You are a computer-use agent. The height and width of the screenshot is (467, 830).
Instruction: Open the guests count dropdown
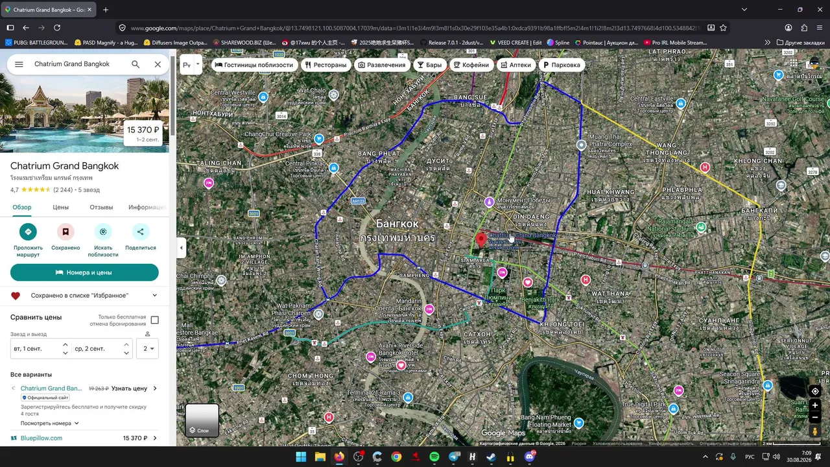point(148,349)
